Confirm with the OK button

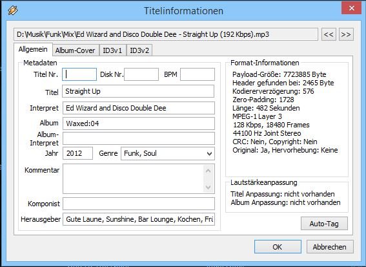pyautogui.click(x=278, y=247)
